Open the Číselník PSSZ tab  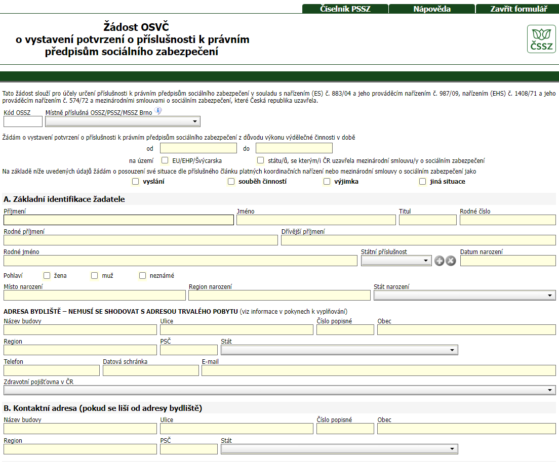[x=345, y=9]
